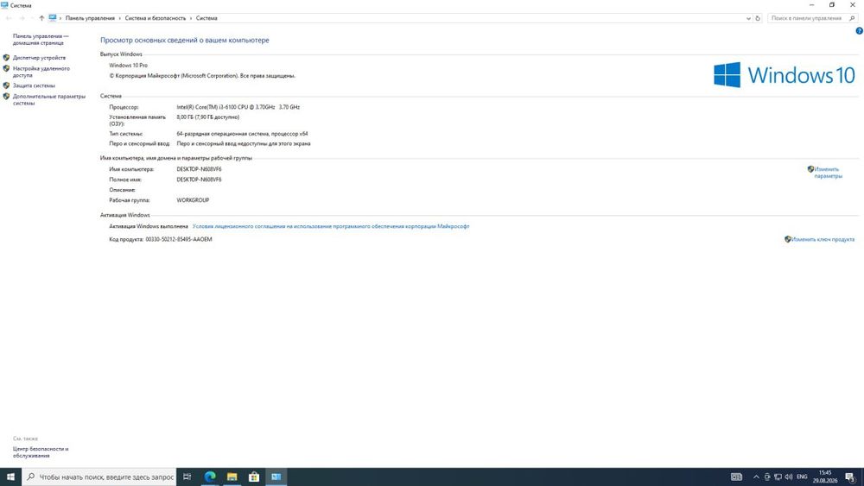Click the shield icon beside Диспетчер устройств
The height and width of the screenshot is (486, 864).
pyautogui.click(x=6, y=57)
